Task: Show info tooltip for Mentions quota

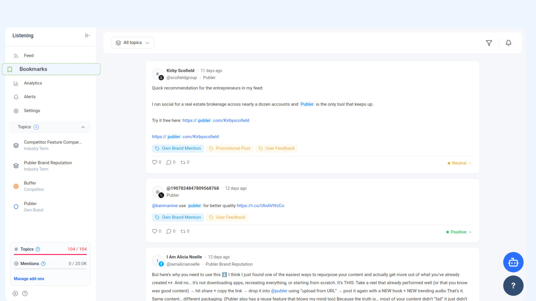Action: point(43,264)
